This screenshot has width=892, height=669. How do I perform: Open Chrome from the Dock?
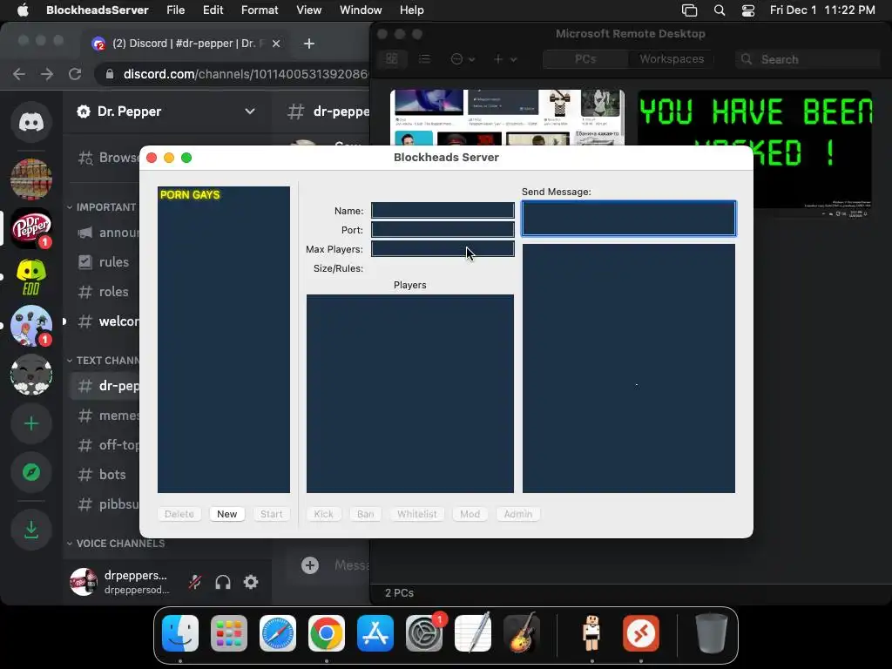coord(327,633)
